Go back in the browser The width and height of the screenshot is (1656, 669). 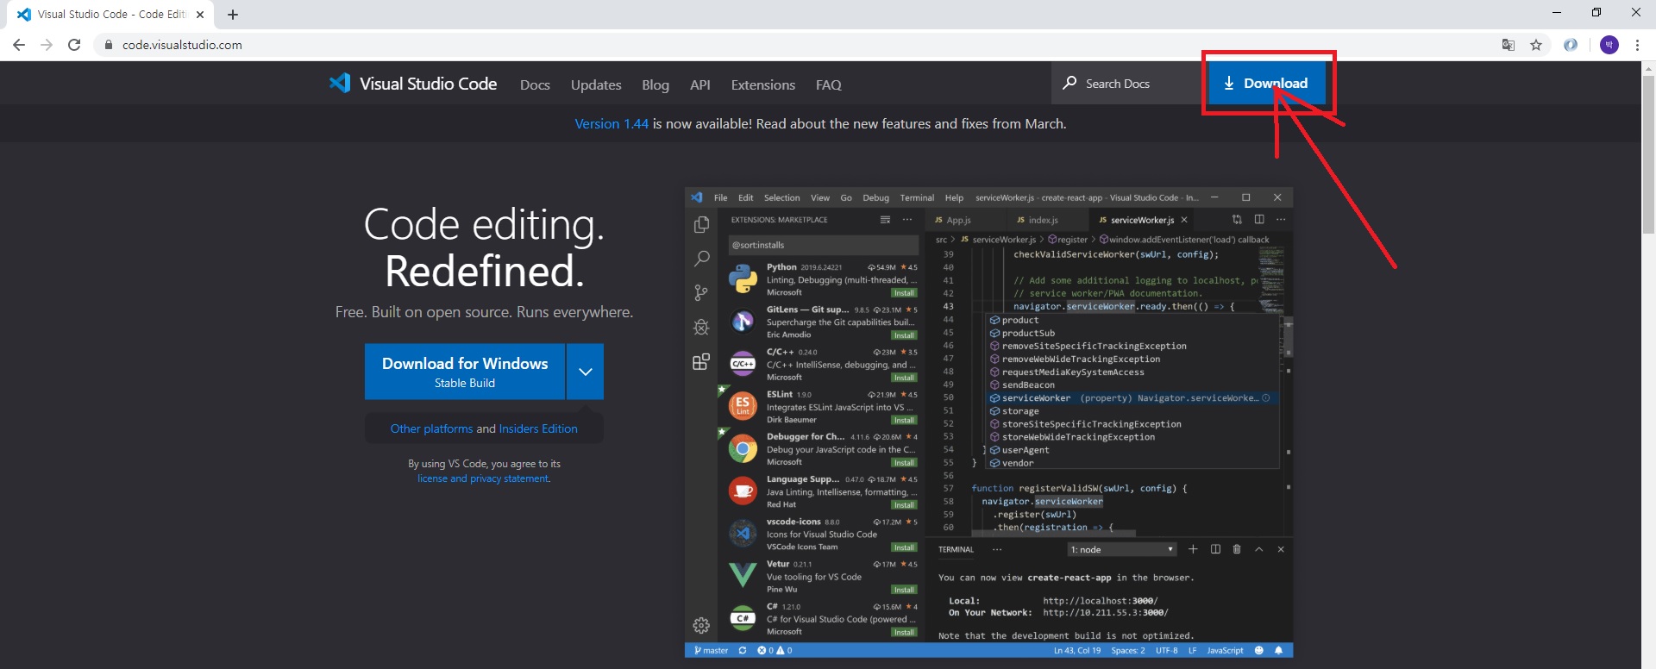tap(19, 45)
